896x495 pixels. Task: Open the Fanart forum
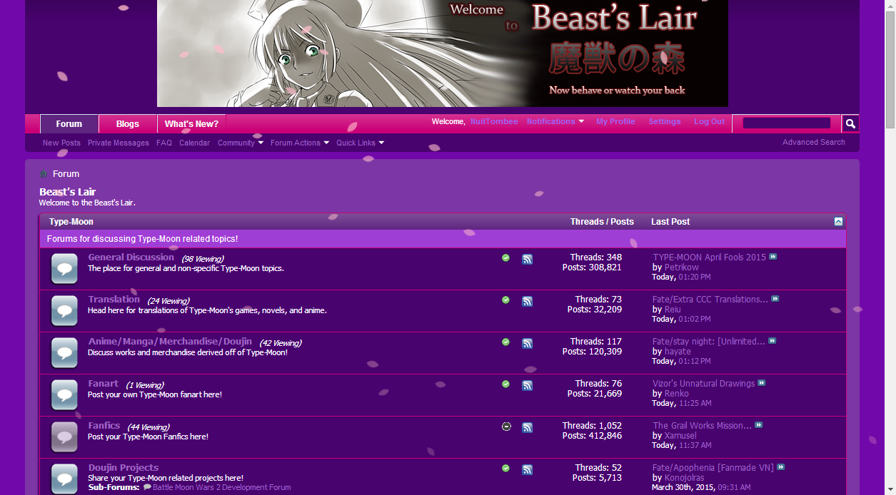(104, 383)
